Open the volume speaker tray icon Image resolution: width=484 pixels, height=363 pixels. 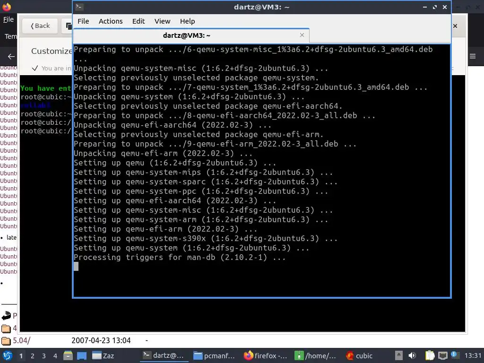coord(412,355)
